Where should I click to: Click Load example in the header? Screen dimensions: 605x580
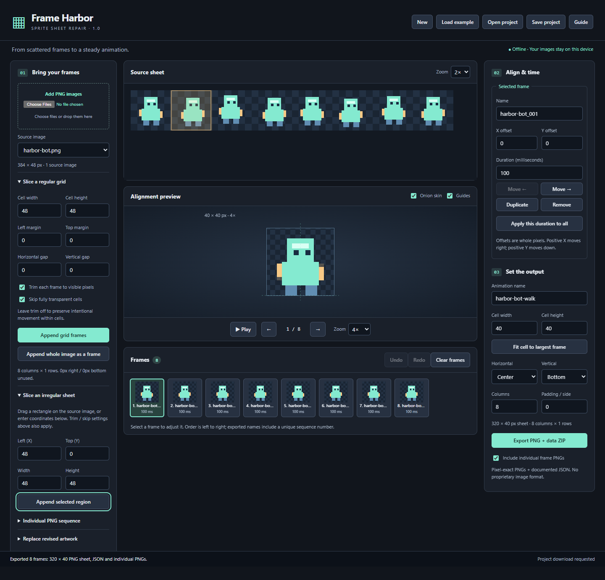point(458,22)
